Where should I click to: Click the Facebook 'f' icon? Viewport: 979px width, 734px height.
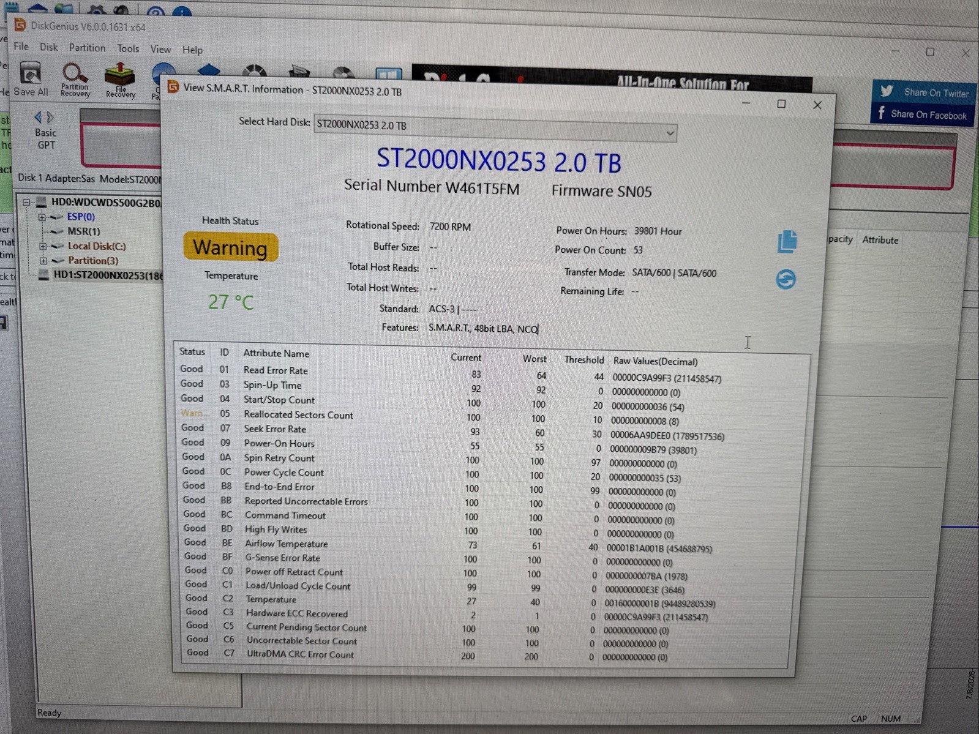[881, 113]
